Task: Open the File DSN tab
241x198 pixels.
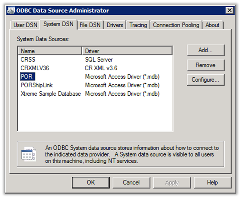Action: 90,25
